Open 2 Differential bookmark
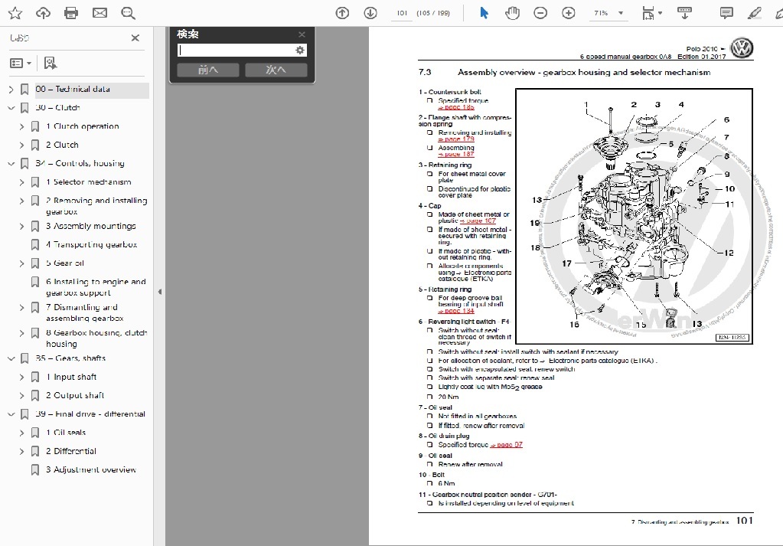 [71, 451]
